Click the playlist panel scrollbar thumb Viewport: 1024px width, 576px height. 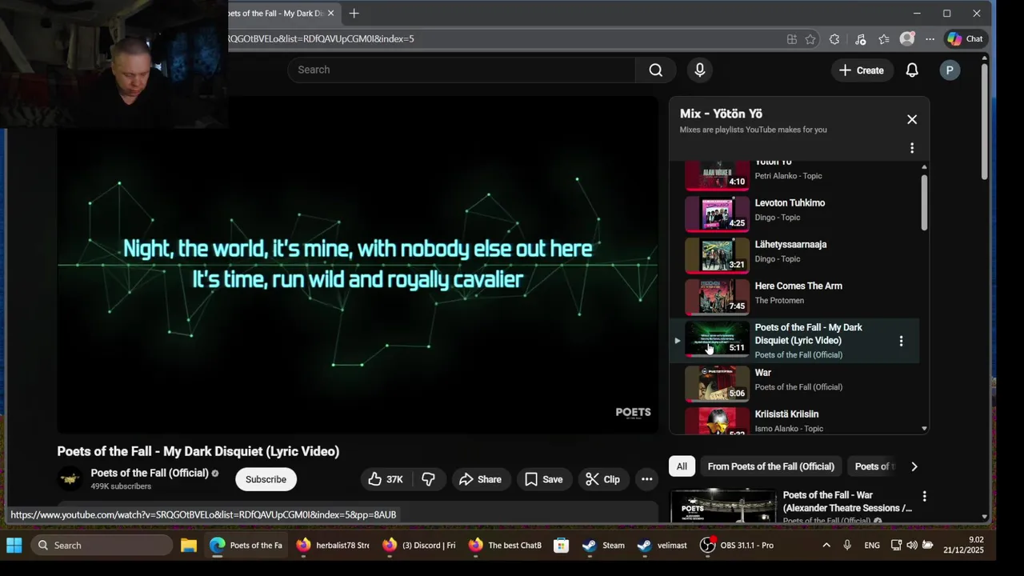click(x=924, y=202)
